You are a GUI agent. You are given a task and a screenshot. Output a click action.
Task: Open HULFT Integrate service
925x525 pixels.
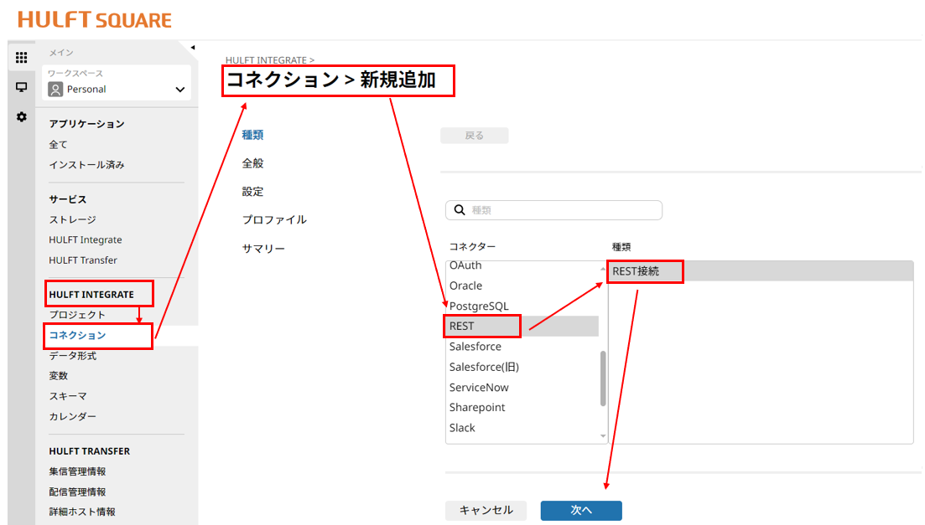(86, 239)
